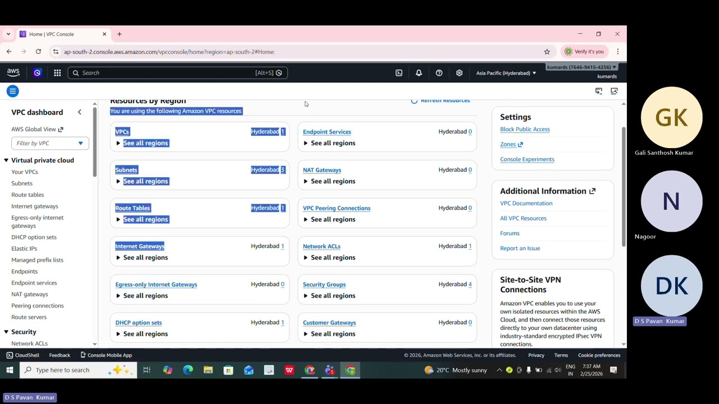Show hidden system tray icons
719x404 pixels.
[x=499, y=370]
